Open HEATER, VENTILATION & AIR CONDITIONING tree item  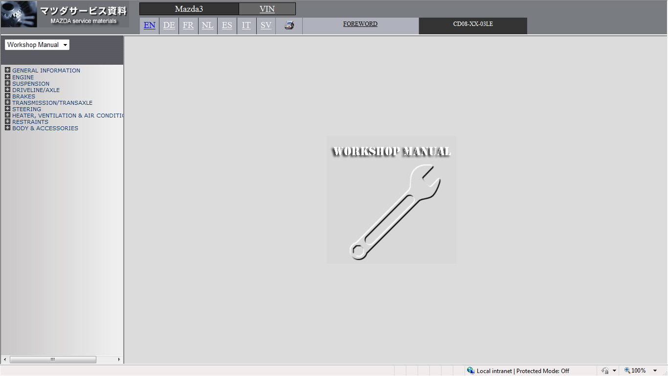tap(67, 116)
